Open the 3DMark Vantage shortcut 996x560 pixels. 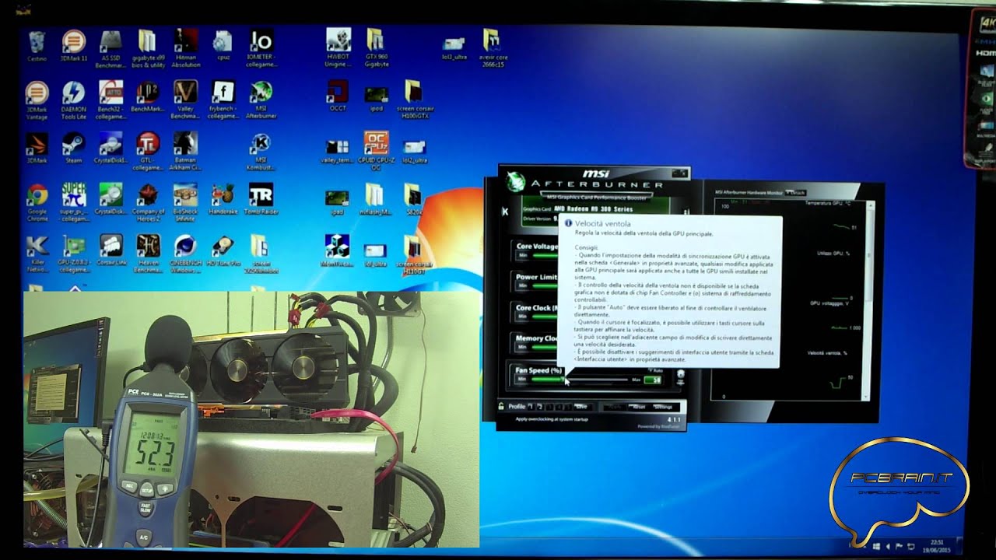point(37,100)
